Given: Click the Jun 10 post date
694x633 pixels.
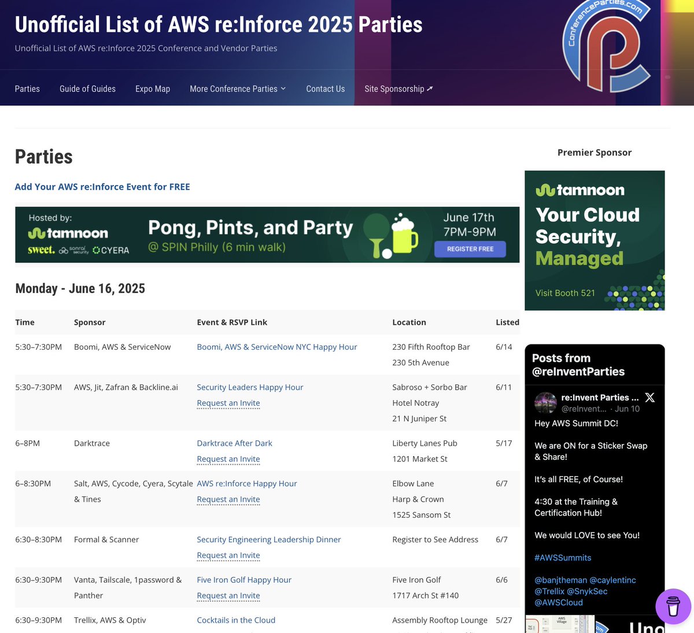Looking at the screenshot, I should click(x=627, y=409).
